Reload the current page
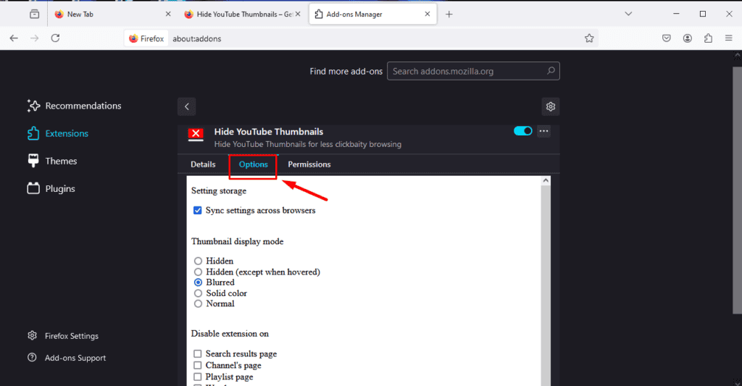The width and height of the screenshot is (742, 386). [x=55, y=38]
